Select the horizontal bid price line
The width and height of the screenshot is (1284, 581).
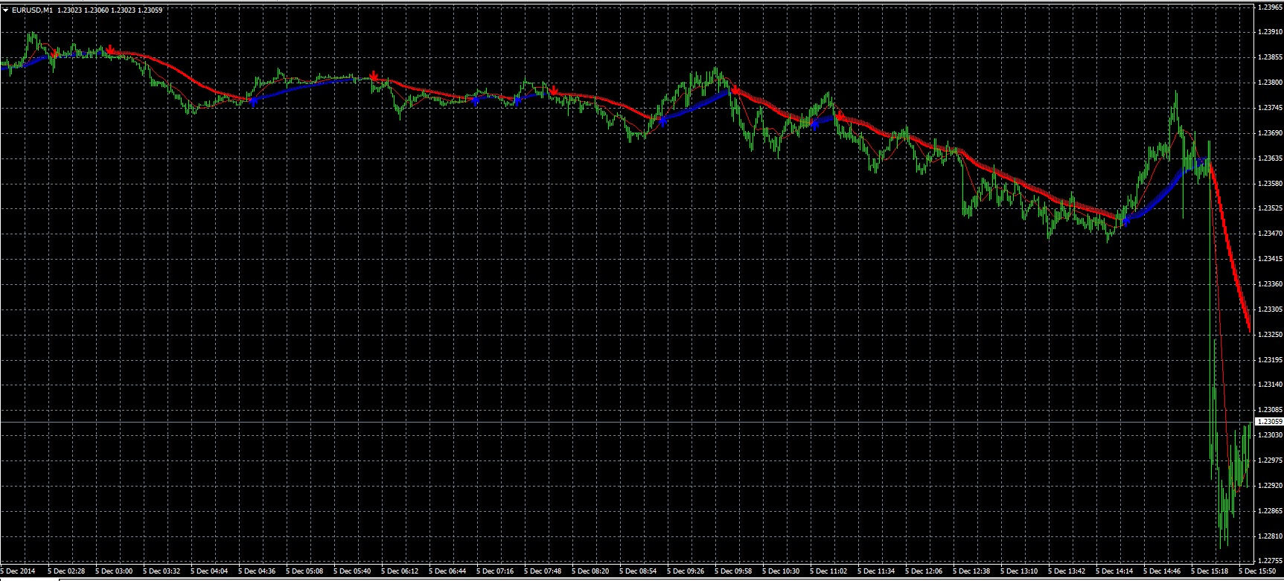pyautogui.click(x=595, y=422)
